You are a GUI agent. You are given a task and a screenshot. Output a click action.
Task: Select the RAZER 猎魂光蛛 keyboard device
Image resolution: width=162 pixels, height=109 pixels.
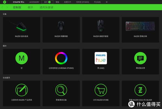pyautogui.click(x=140, y=30)
